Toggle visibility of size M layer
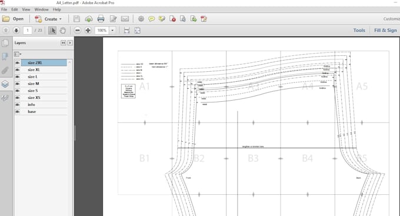400x216 pixels. tap(17, 84)
